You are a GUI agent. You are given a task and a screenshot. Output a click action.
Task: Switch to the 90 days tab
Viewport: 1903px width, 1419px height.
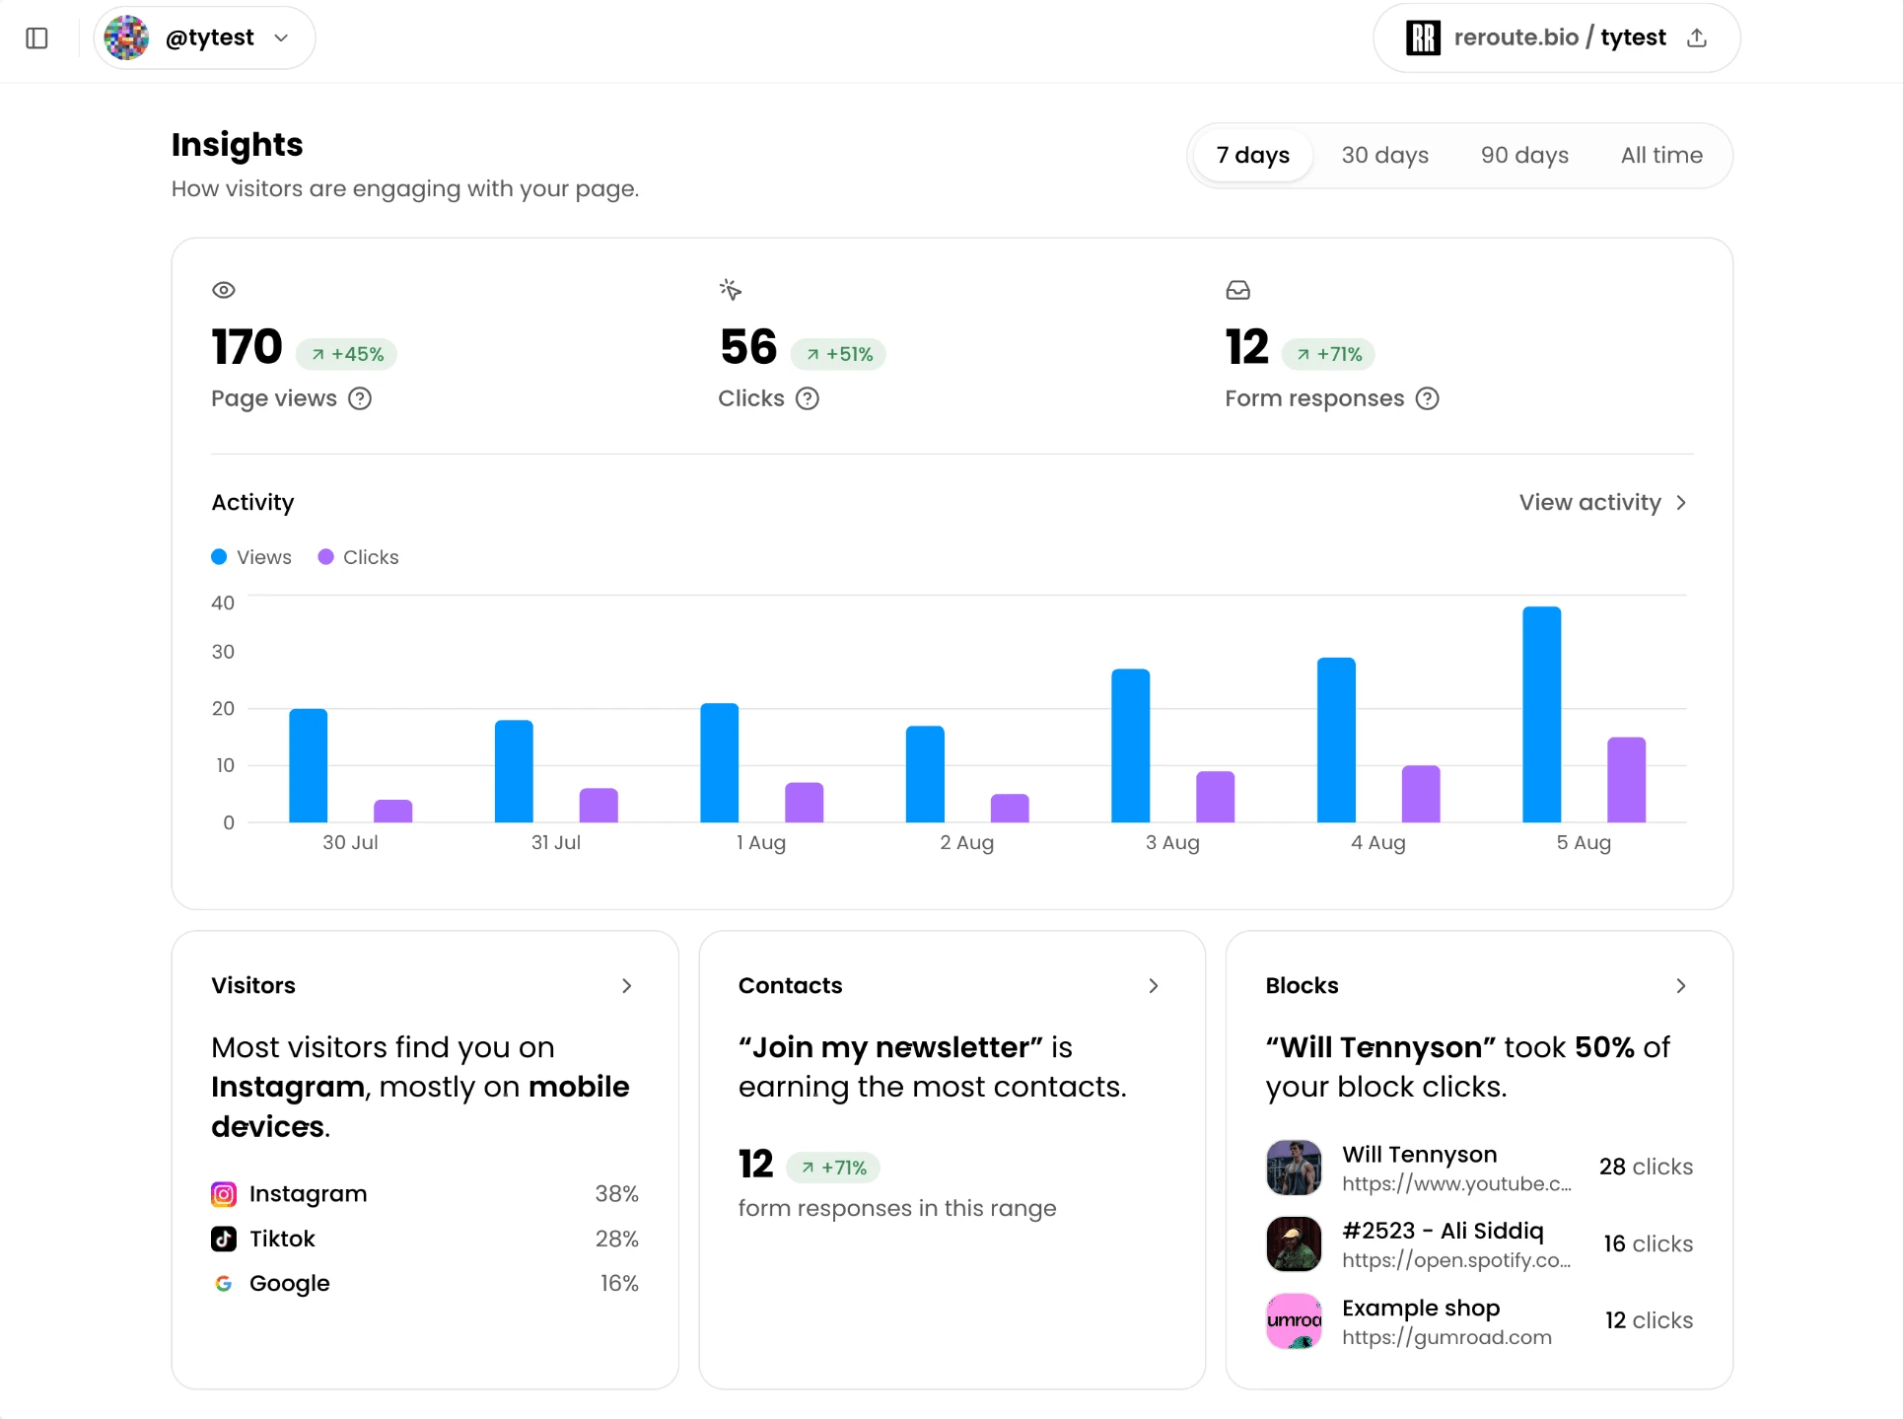click(1524, 156)
